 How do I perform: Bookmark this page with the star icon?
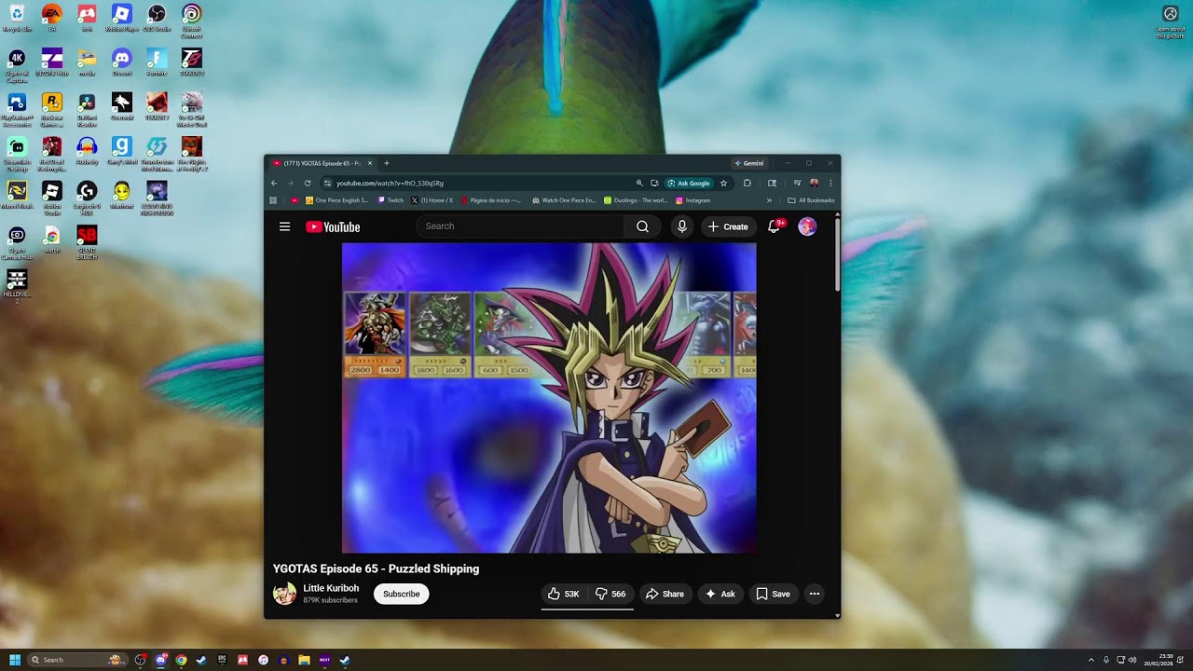coord(723,183)
